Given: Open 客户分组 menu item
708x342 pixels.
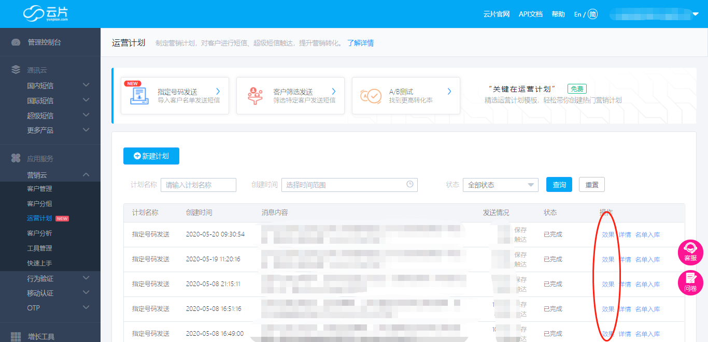Looking at the screenshot, I should click(x=39, y=204).
